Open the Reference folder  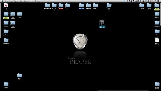(157, 23)
